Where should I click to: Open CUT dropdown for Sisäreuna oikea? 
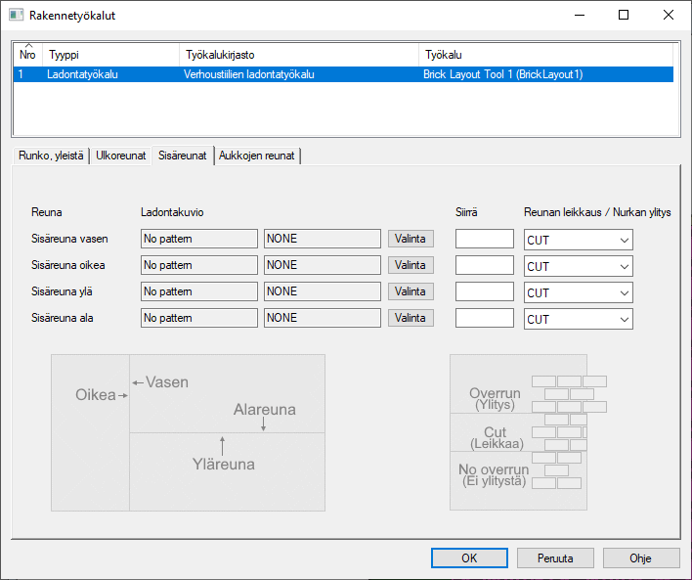point(579,266)
